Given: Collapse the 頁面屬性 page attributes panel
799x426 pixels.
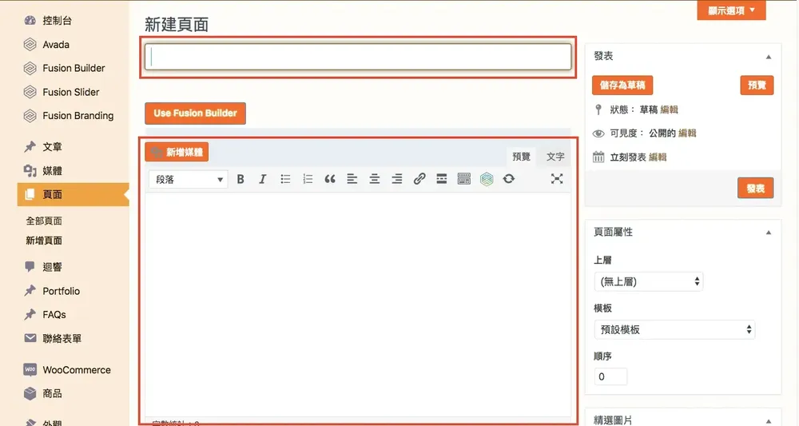Looking at the screenshot, I should click(x=769, y=233).
